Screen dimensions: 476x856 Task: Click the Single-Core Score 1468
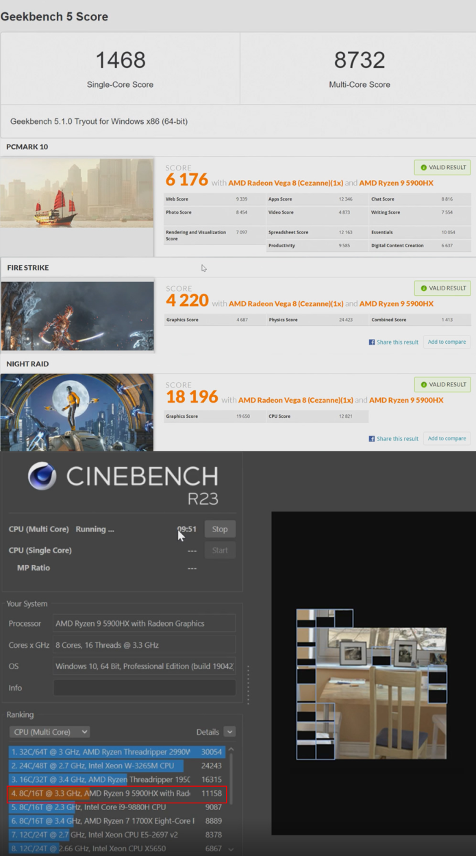coord(121,60)
